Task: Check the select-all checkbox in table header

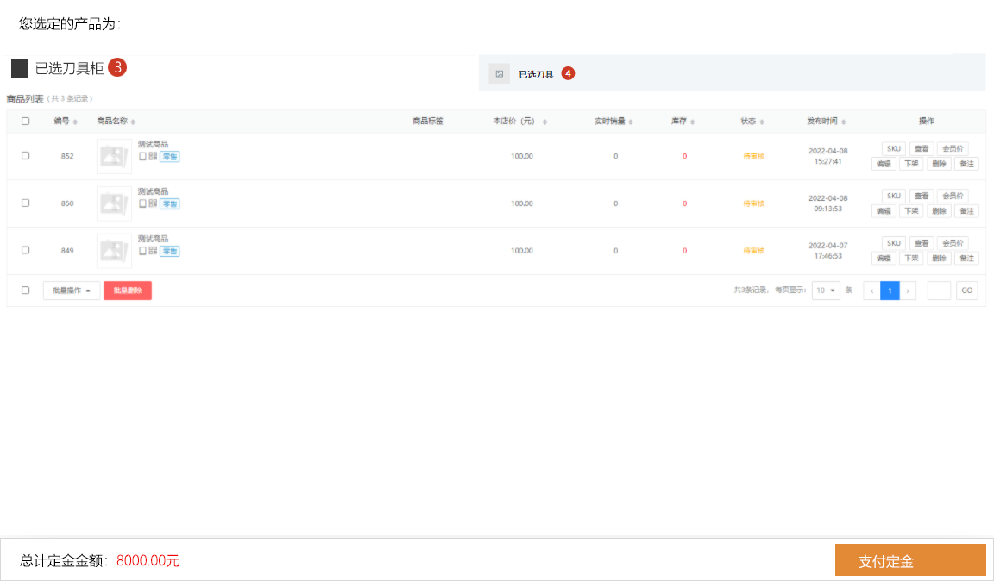Action: (x=25, y=122)
